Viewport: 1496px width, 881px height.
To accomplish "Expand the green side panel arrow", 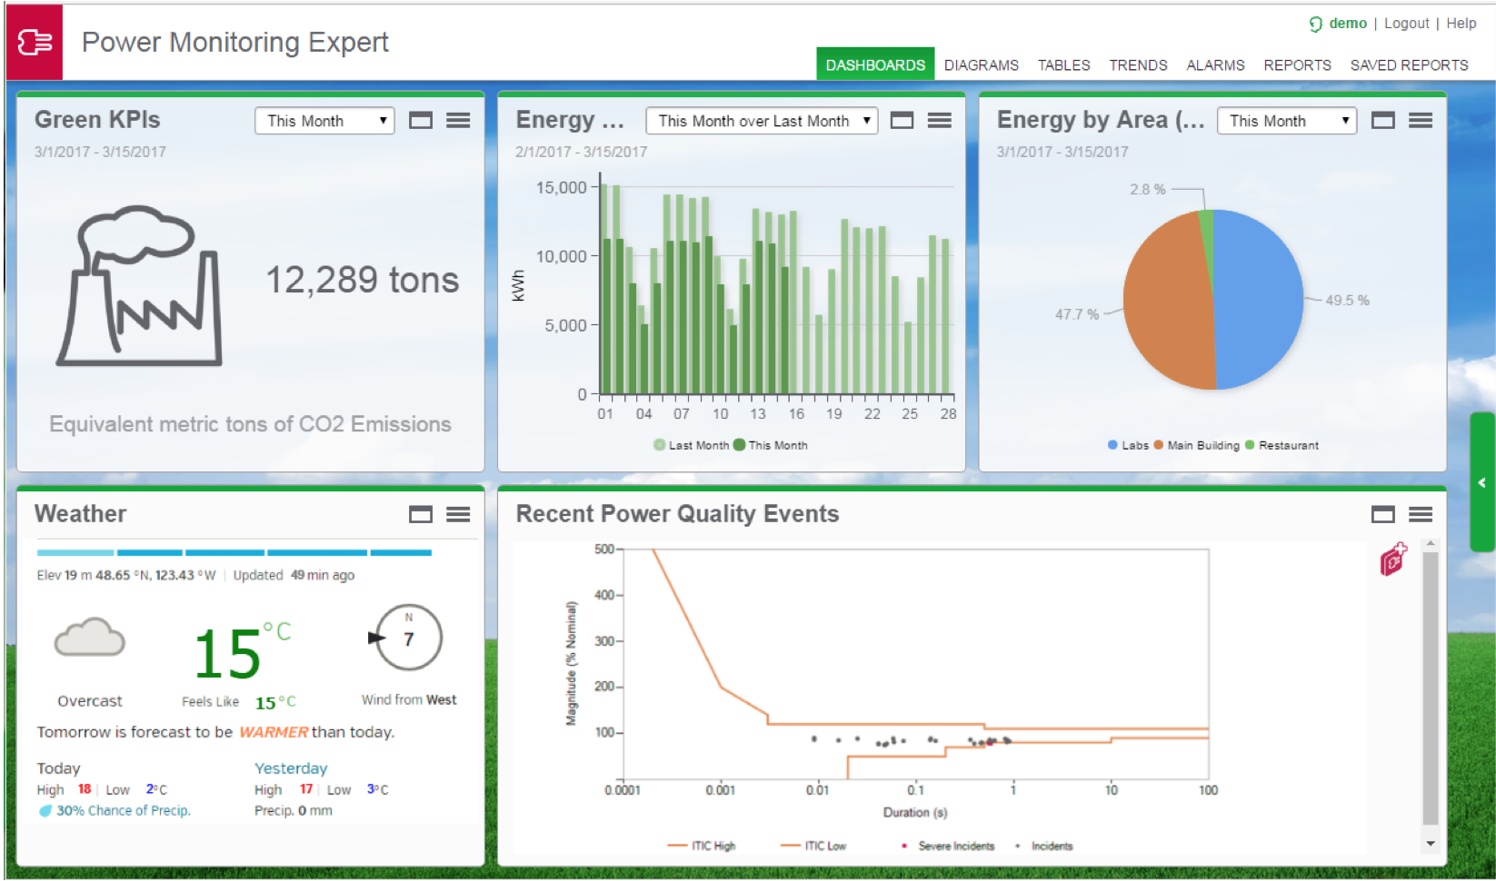I will (1482, 482).
